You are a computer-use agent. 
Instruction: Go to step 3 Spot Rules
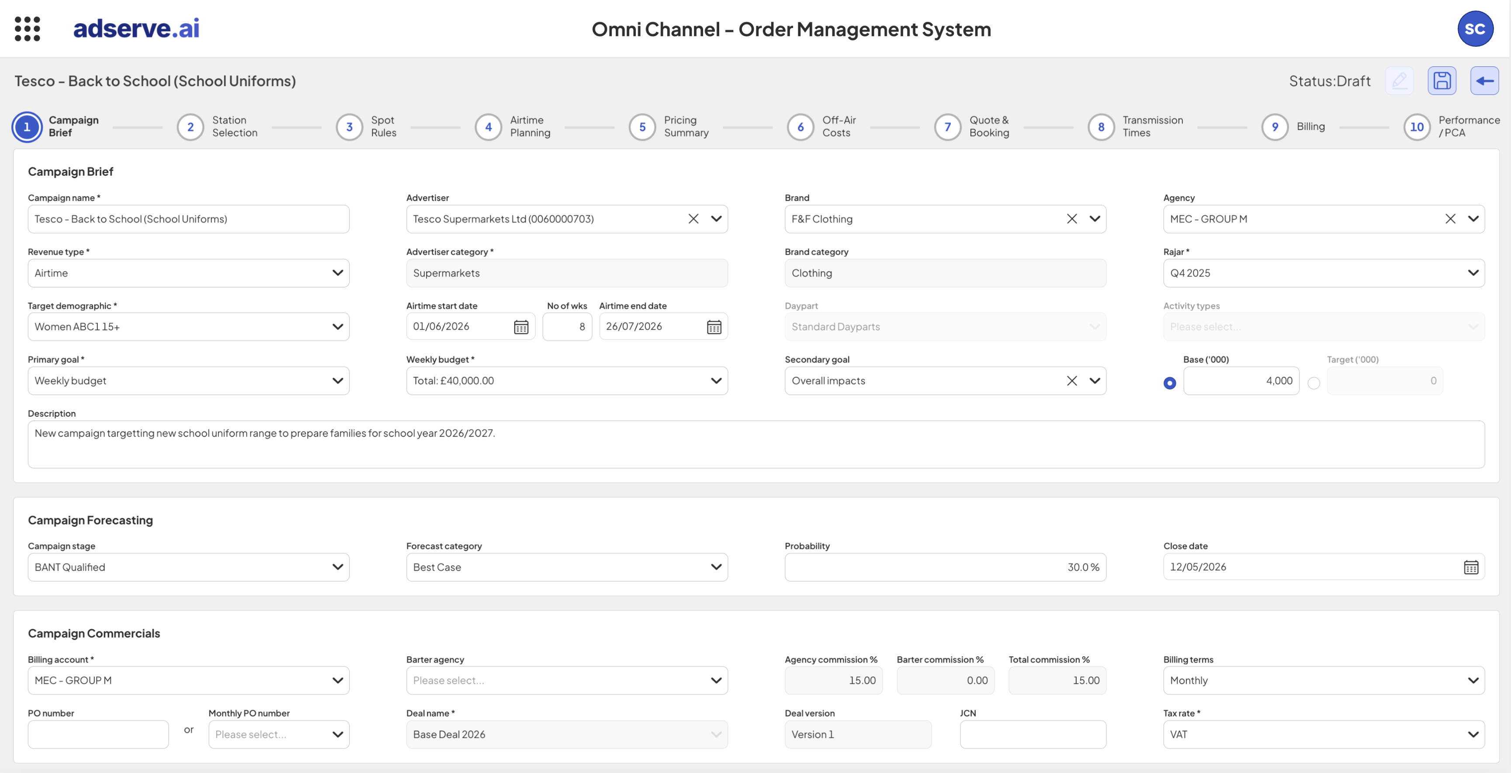coord(367,127)
